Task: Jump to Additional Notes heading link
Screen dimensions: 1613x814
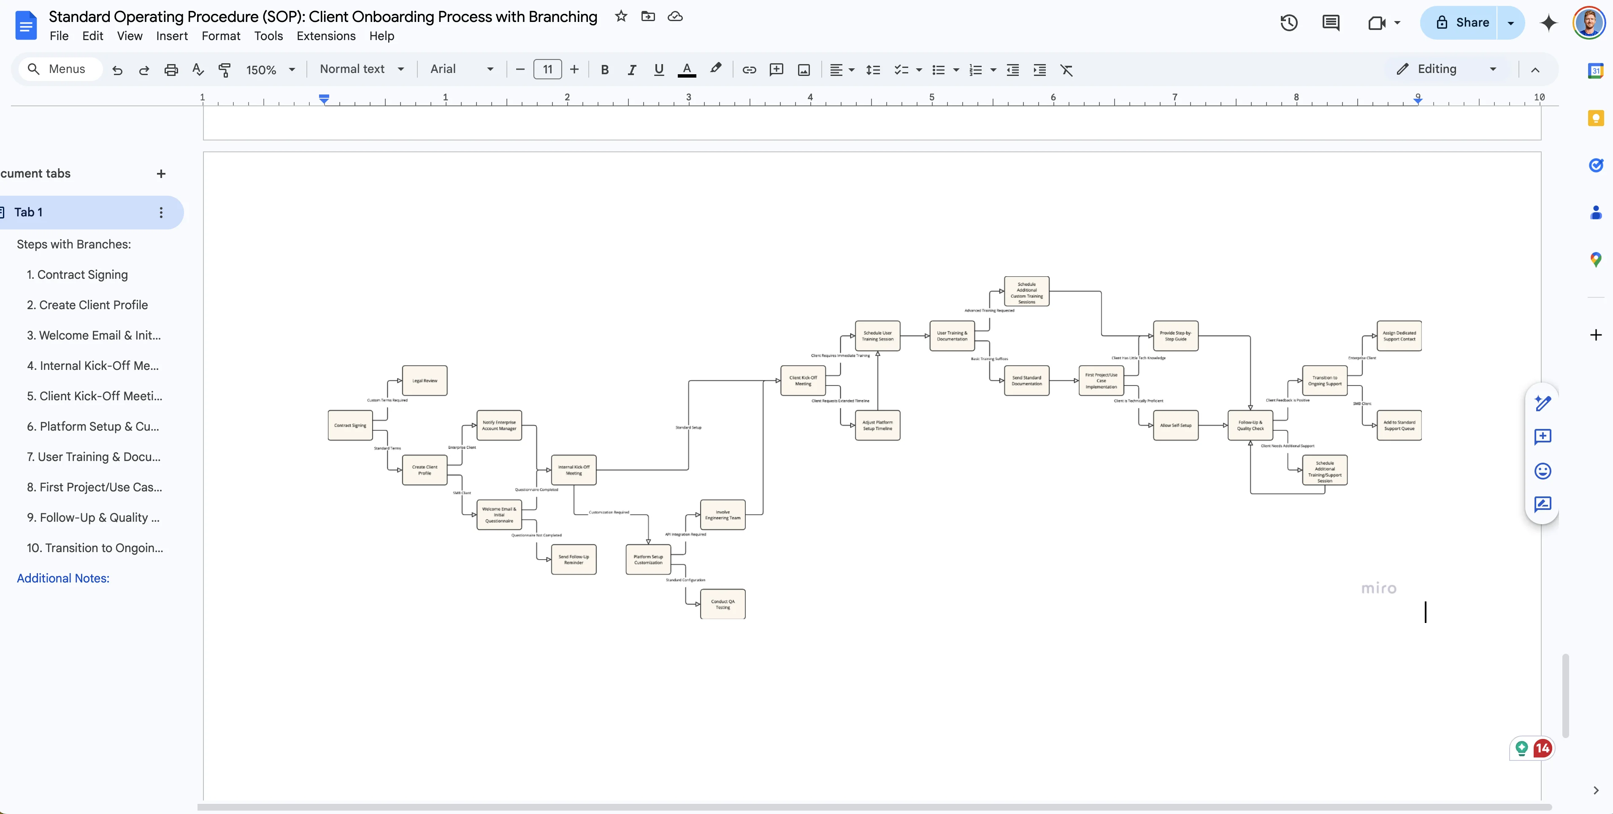Action: click(x=62, y=578)
